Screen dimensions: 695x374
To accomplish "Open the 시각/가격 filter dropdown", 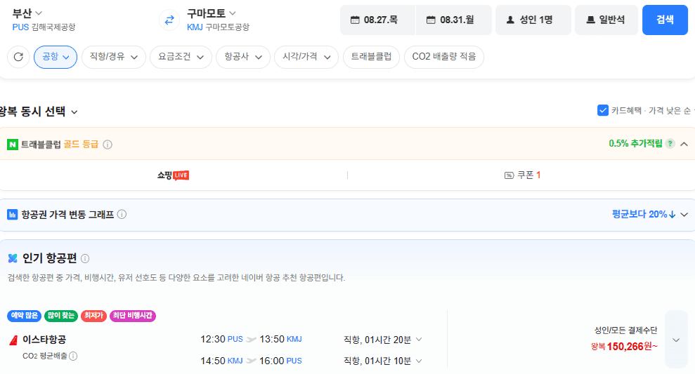I will pyautogui.click(x=306, y=57).
